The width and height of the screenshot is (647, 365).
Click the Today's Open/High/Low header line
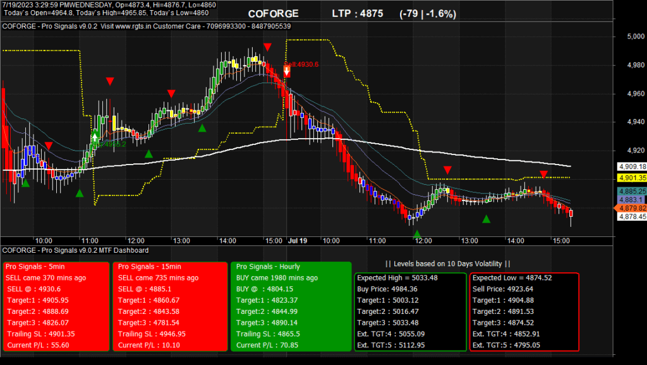click(x=106, y=13)
